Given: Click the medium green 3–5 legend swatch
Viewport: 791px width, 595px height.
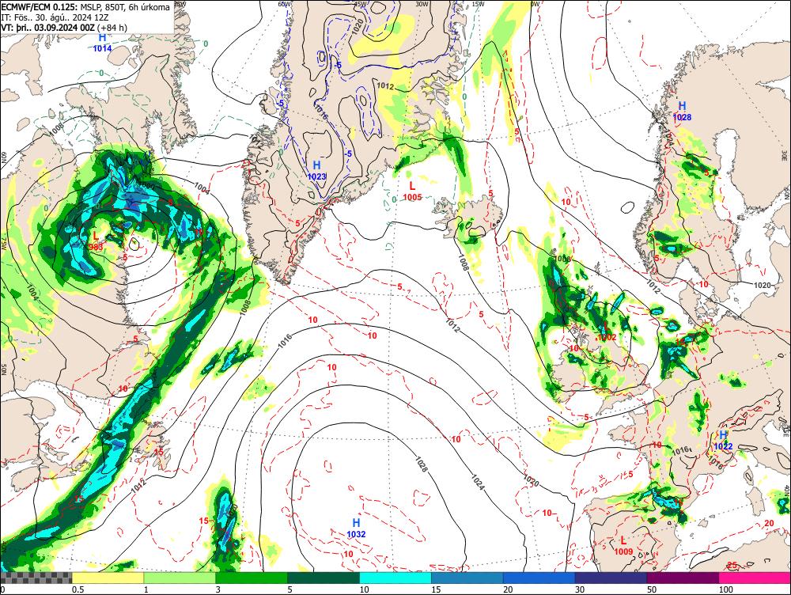Looking at the screenshot, I should pos(252,578).
